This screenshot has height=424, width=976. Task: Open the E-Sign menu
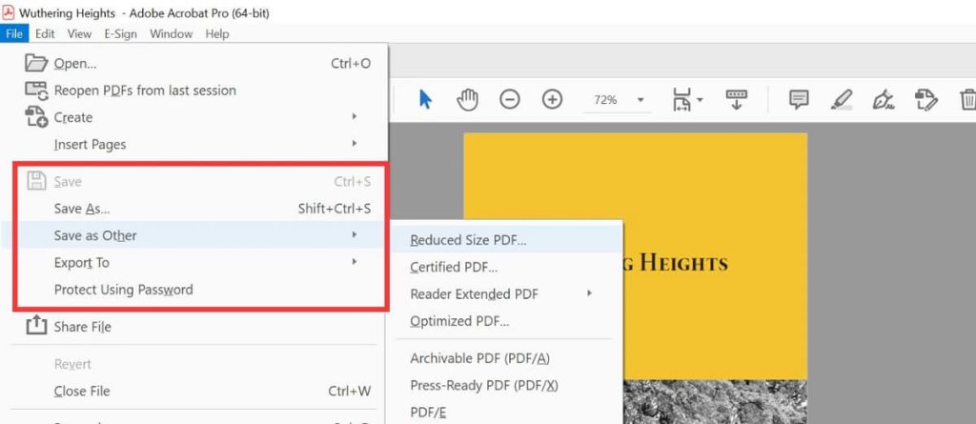pyautogui.click(x=120, y=33)
